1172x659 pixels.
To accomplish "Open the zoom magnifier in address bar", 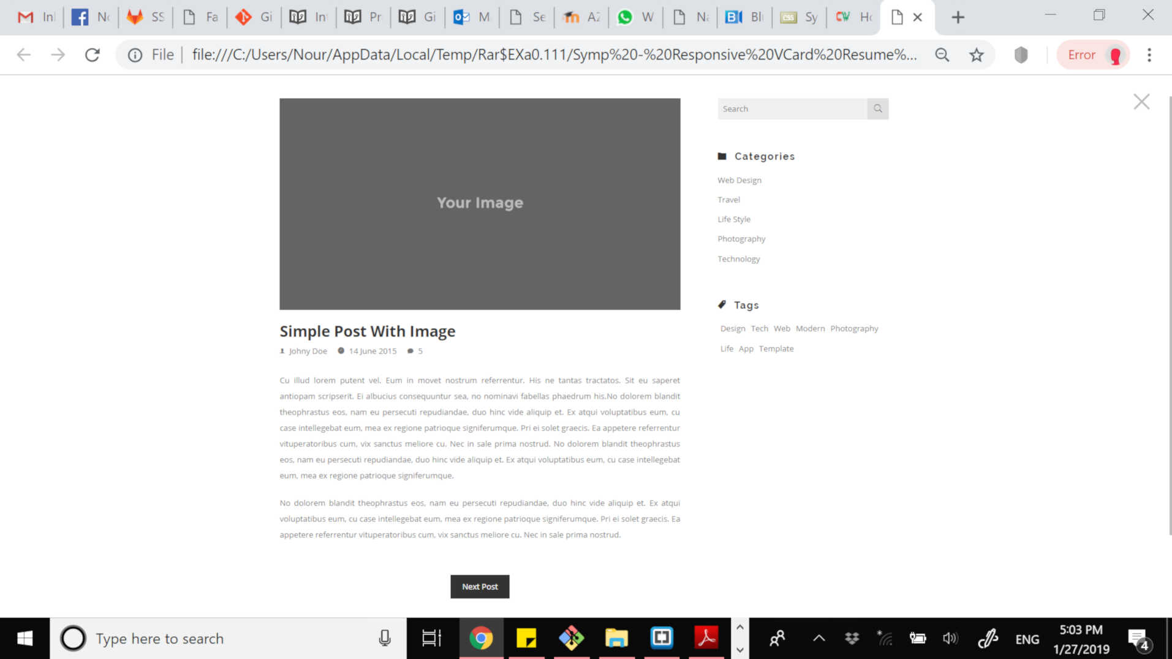I will coord(942,55).
